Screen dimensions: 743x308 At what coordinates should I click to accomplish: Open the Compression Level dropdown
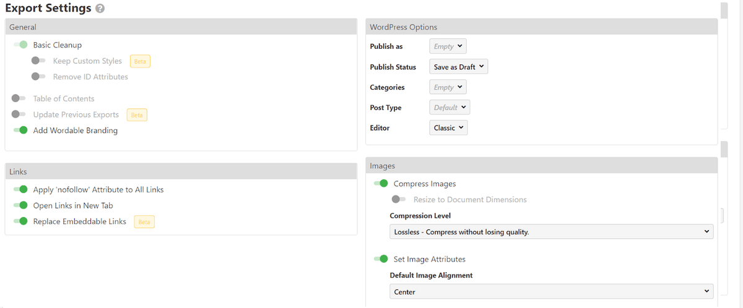coord(551,232)
